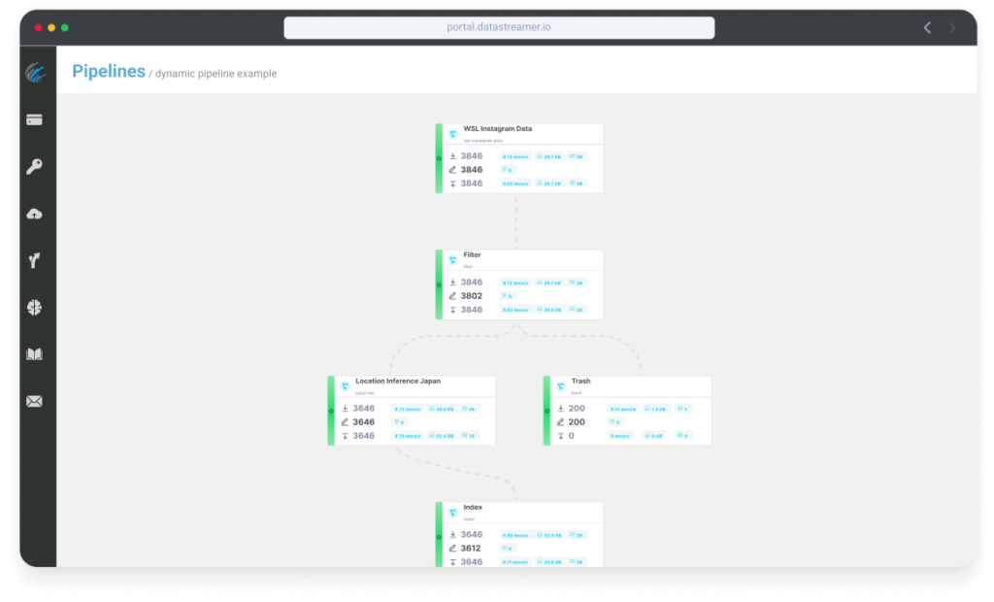Click the 1.9 GB badge in Trash

(655, 409)
